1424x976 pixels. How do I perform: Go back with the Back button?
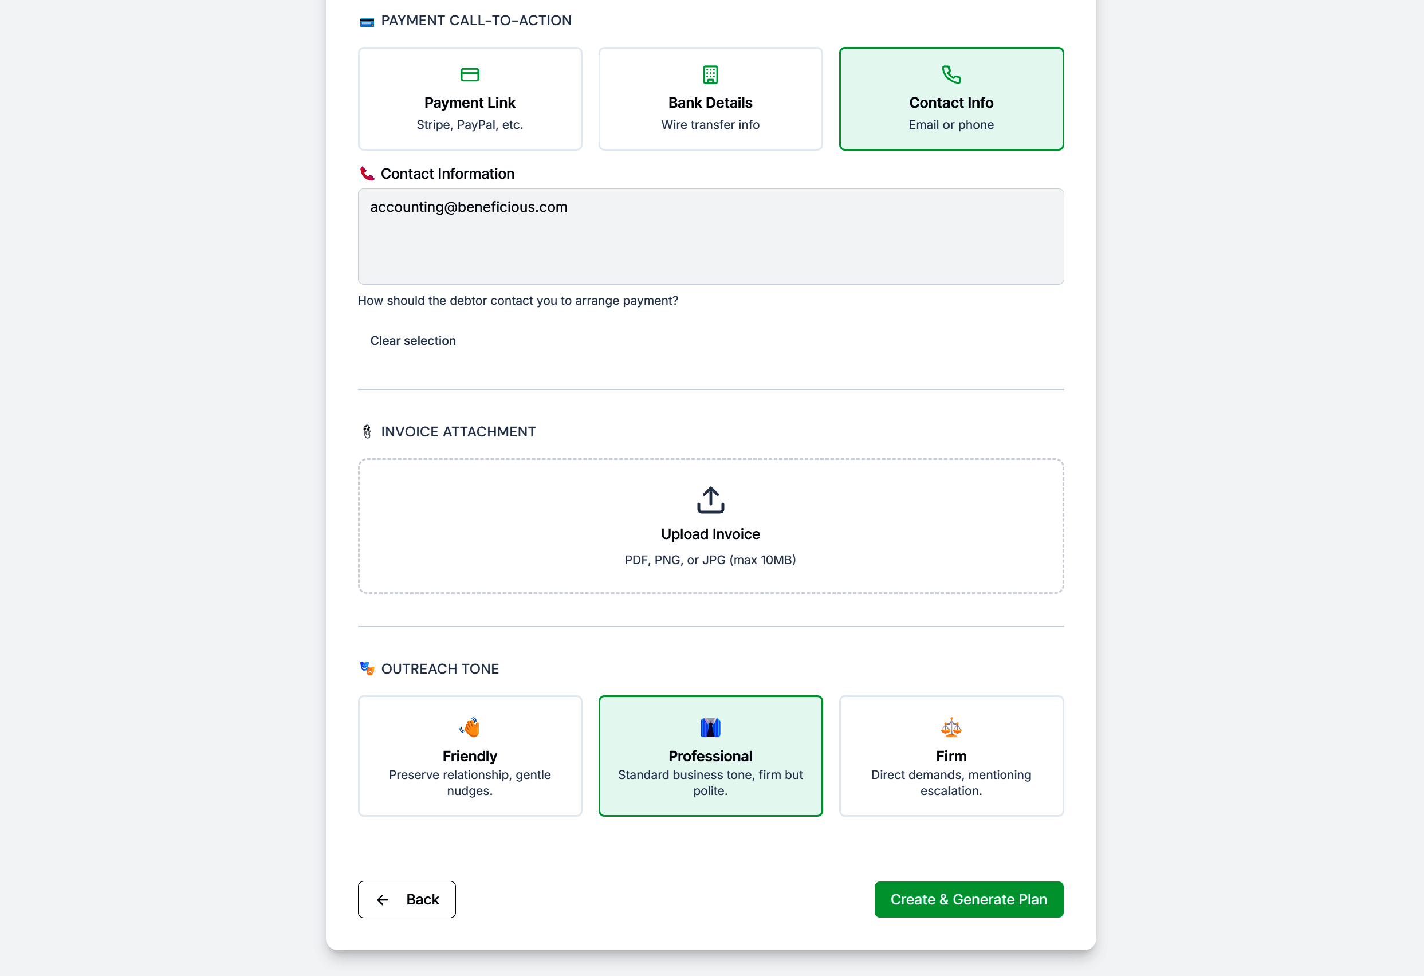pos(407,899)
